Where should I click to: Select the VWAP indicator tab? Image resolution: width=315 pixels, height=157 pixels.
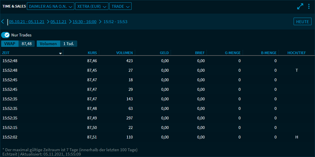click(x=10, y=44)
